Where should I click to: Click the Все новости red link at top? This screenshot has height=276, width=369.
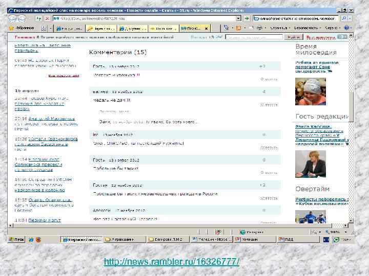pos(321,37)
